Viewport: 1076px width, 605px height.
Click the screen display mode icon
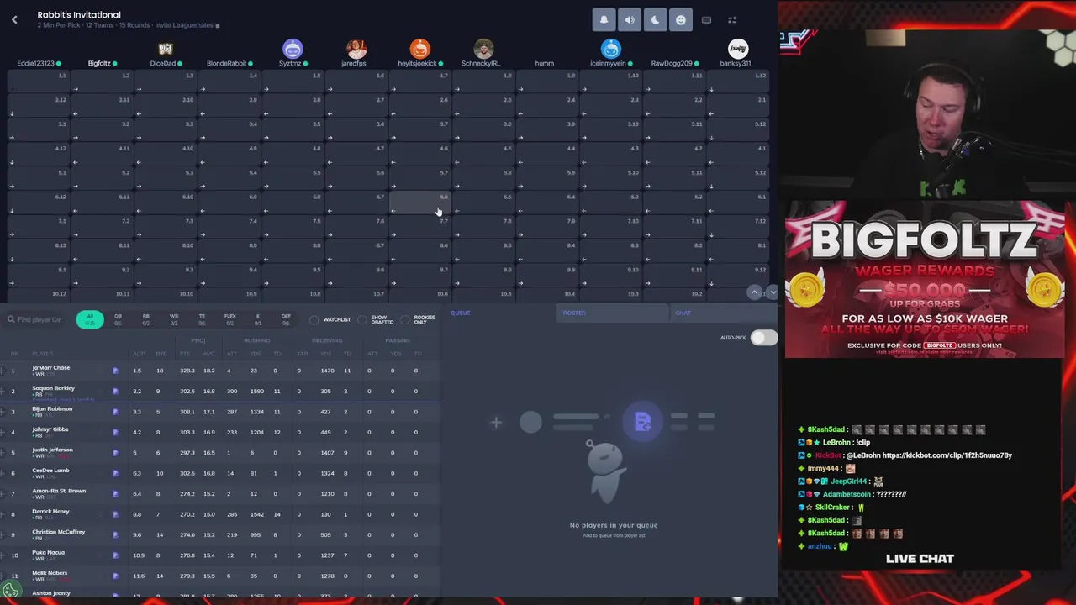point(706,20)
